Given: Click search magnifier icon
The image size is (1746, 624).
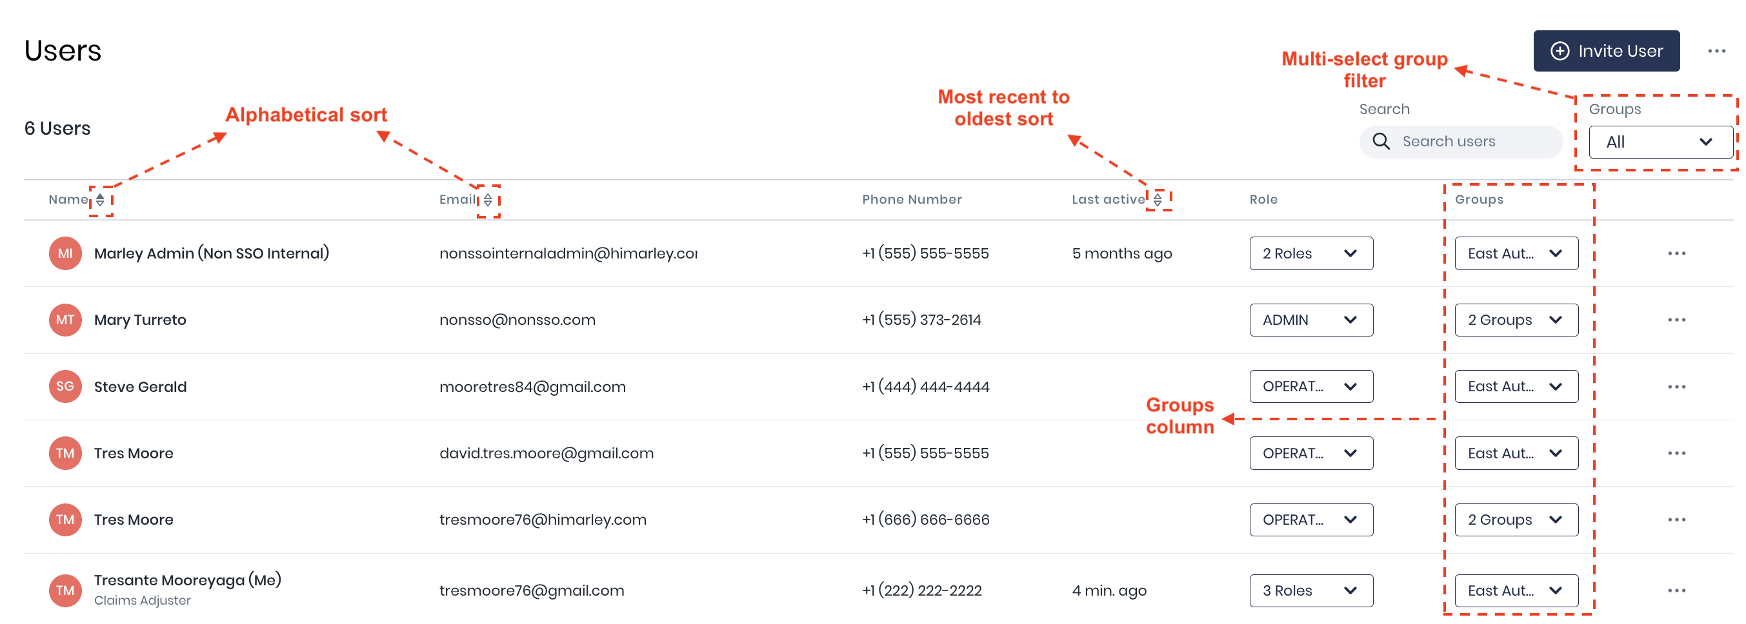Looking at the screenshot, I should click(x=1381, y=142).
